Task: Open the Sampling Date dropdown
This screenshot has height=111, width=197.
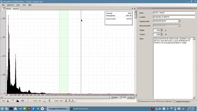Action: (179, 21)
